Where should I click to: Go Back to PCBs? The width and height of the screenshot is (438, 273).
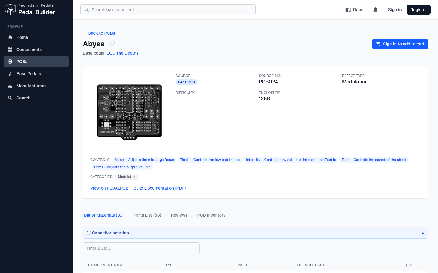[x=99, y=33]
